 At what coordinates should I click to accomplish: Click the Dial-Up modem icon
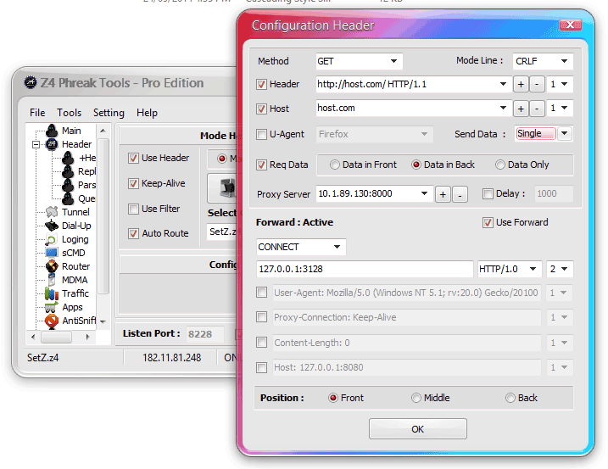pyautogui.click(x=52, y=226)
